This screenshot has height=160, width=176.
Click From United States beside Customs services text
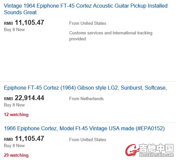(88, 23)
